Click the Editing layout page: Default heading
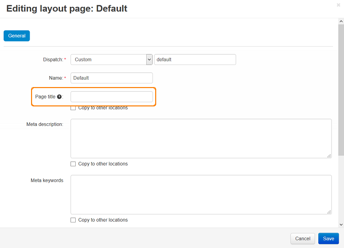Viewport: 344px width, 248px height. (x=67, y=8)
